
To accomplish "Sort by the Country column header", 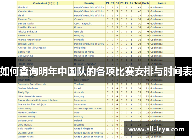I will [x=89, y=3].
